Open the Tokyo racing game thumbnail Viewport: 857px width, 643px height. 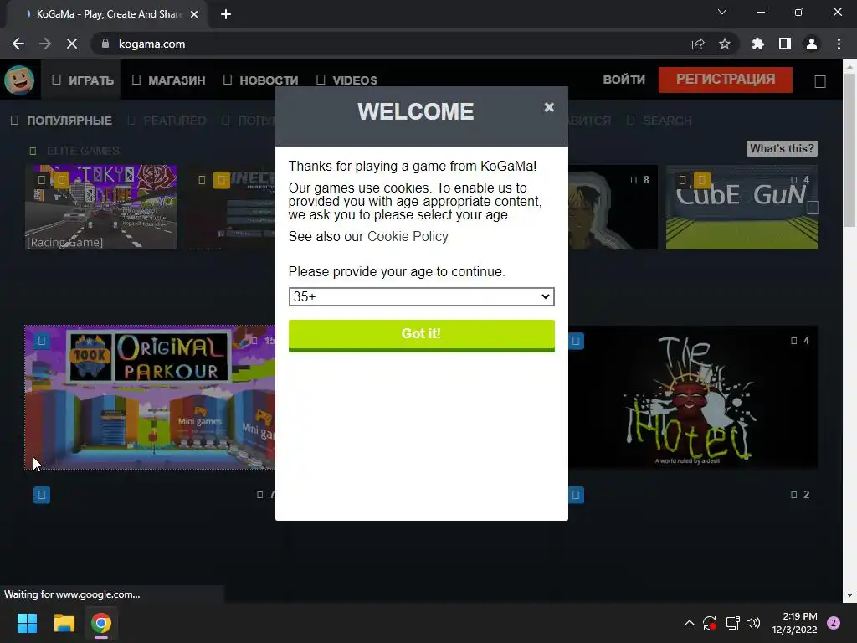(101, 207)
